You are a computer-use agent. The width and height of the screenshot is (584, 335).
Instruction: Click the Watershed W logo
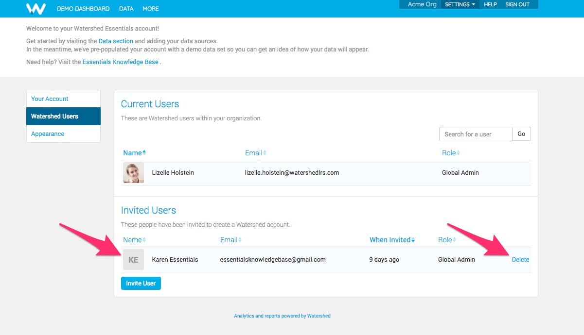[x=36, y=8]
